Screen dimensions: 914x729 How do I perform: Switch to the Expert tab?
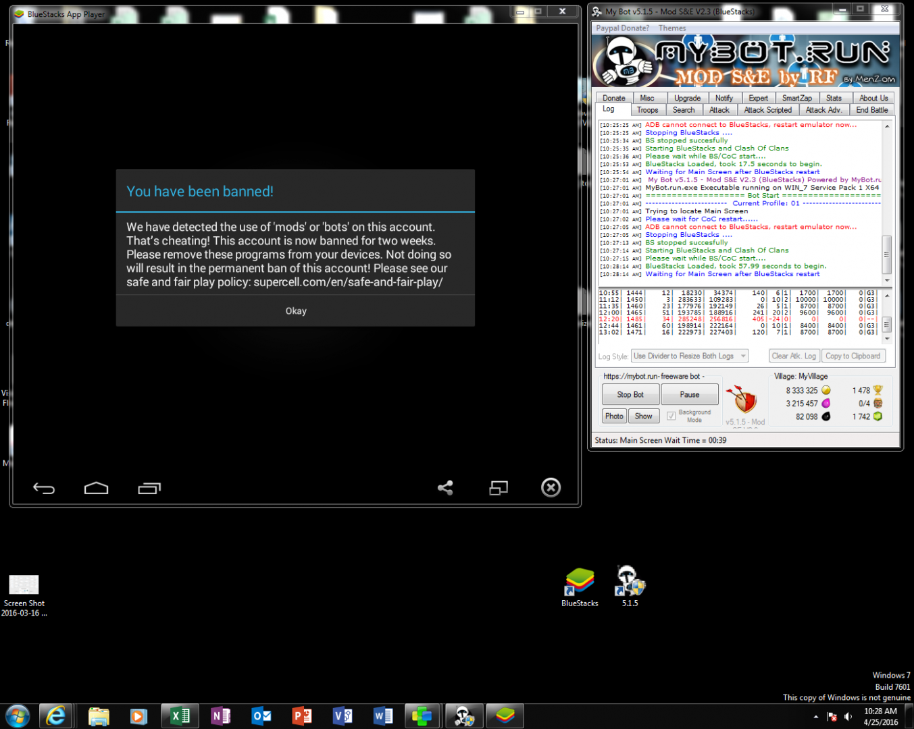coord(758,98)
